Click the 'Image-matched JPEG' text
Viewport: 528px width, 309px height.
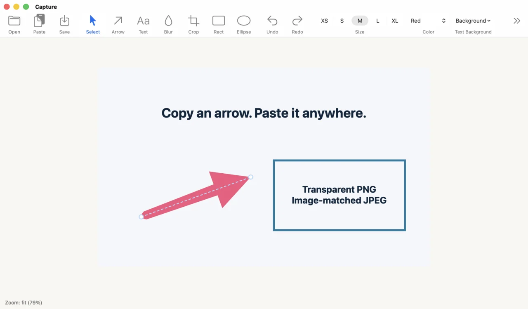tap(339, 200)
